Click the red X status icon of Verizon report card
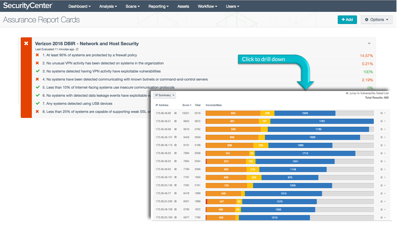This screenshot has height=226, width=397. (26, 43)
